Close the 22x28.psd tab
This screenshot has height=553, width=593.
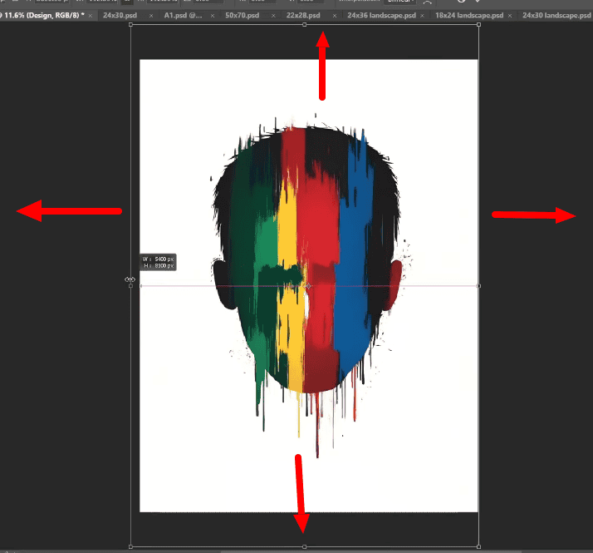pyautogui.click(x=334, y=16)
